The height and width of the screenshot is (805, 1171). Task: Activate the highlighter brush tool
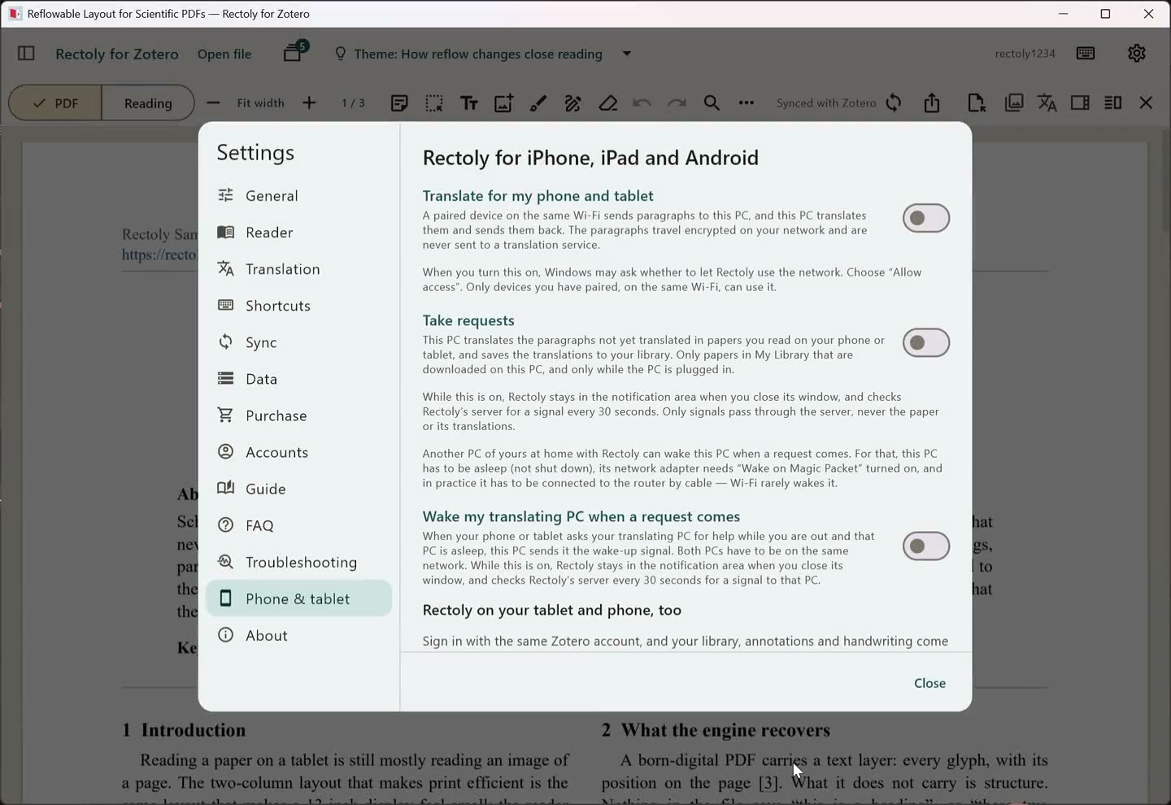point(538,103)
